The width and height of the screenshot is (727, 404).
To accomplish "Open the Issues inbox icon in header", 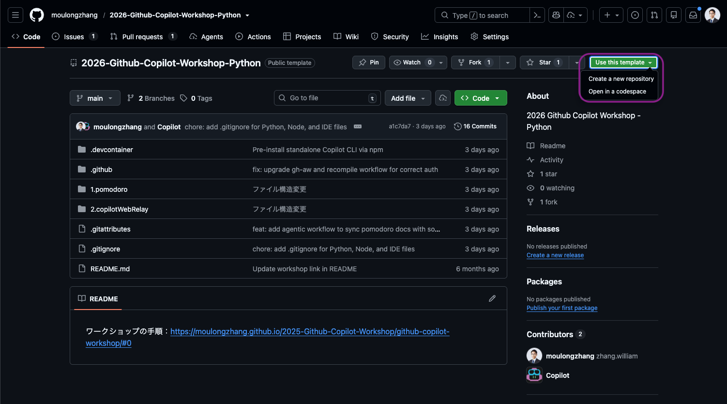I will tap(635, 15).
